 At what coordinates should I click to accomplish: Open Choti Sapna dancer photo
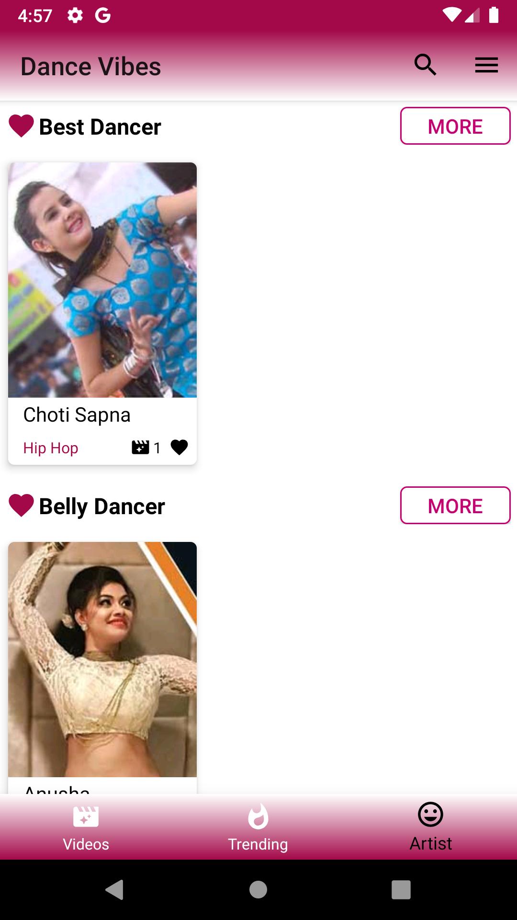coord(102,280)
